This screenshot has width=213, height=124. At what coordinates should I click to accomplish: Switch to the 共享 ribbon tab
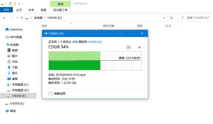(x=31, y=10)
